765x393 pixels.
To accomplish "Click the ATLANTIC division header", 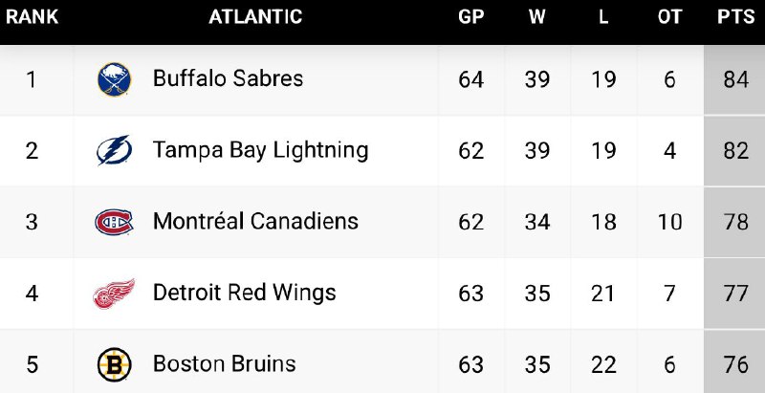I will (x=255, y=17).
